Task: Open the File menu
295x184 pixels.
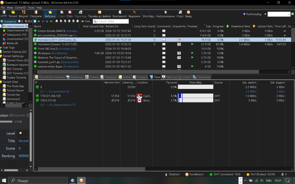Action: coord(3,8)
